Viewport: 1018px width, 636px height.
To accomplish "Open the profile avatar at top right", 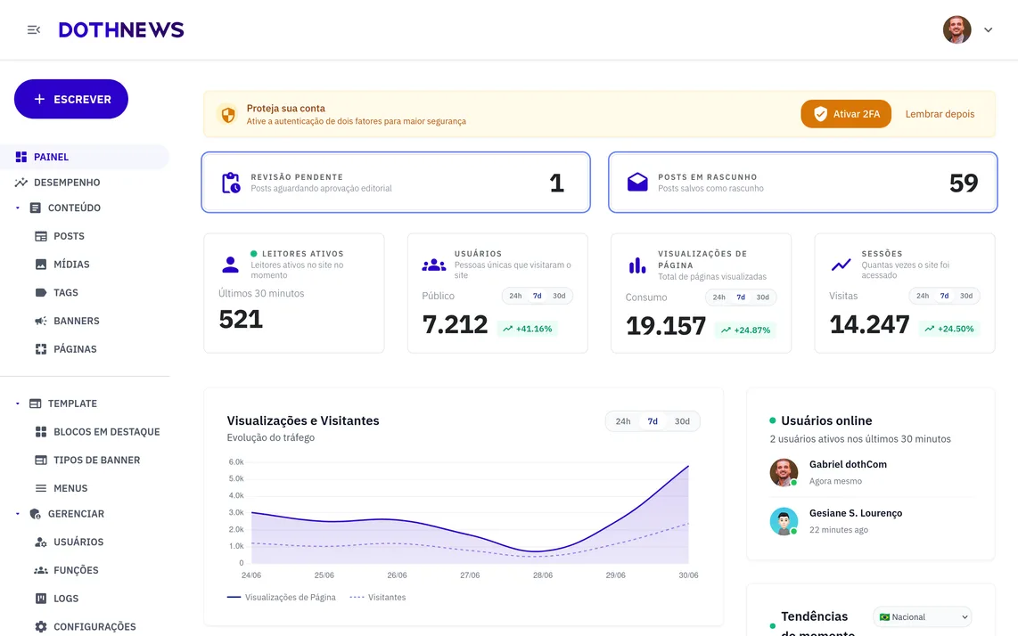I will pyautogui.click(x=957, y=30).
